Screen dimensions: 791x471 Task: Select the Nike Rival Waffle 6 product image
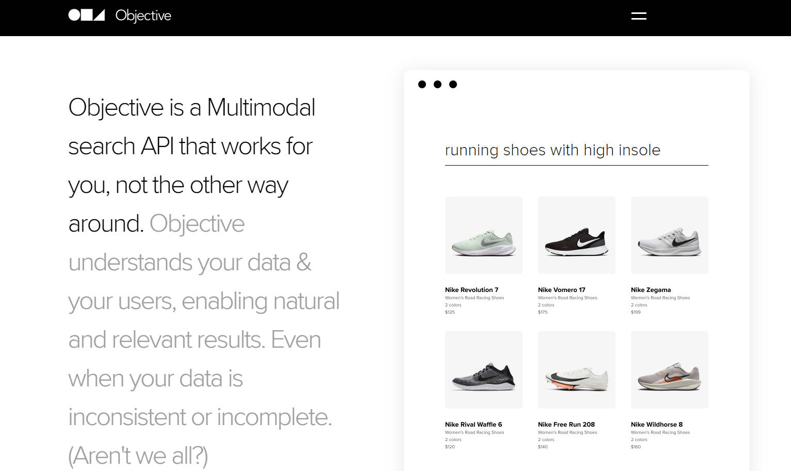(483, 369)
